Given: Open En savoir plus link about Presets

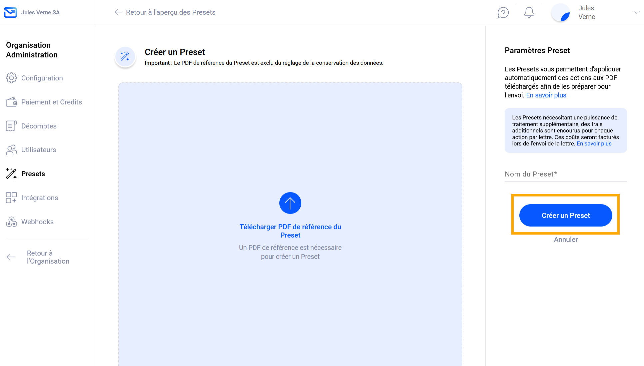Looking at the screenshot, I should pyautogui.click(x=546, y=95).
